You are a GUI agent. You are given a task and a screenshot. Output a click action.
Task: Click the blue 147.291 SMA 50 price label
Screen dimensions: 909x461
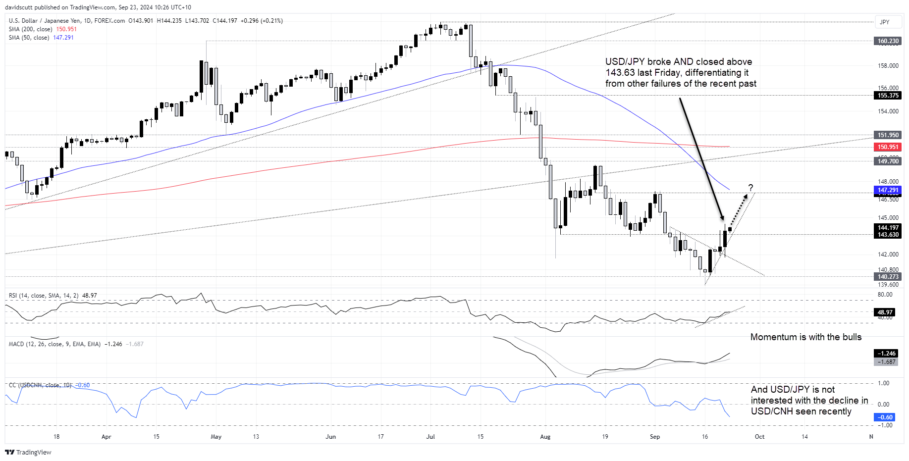tap(888, 190)
